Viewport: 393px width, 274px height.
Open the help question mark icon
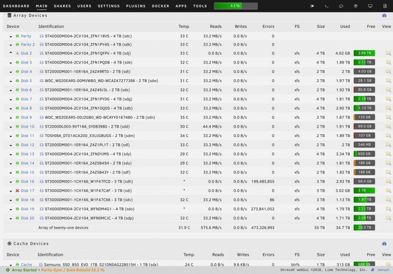point(356,6)
